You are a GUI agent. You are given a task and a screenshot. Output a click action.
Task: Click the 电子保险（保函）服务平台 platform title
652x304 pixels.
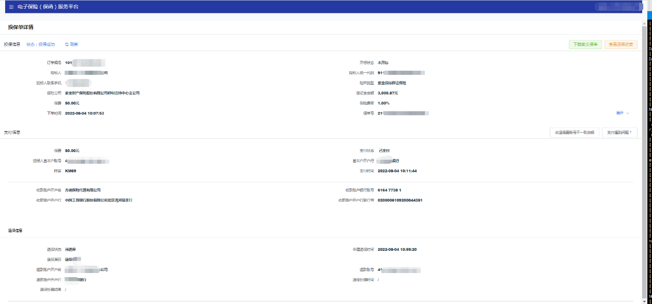pyautogui.click(x=48, y=7)
